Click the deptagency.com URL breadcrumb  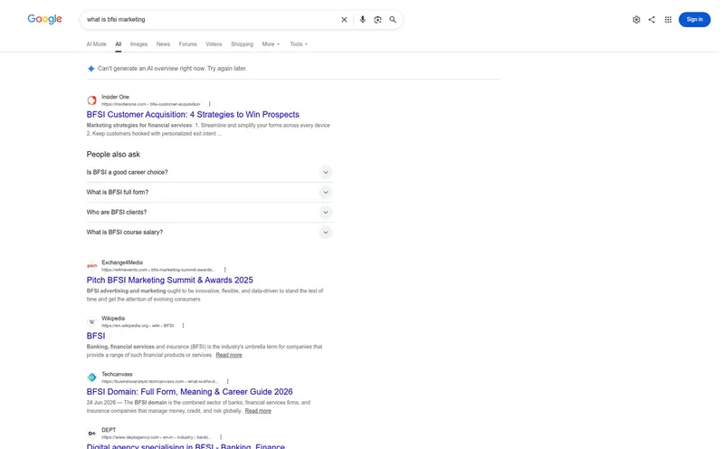click(x=157, y=437)
